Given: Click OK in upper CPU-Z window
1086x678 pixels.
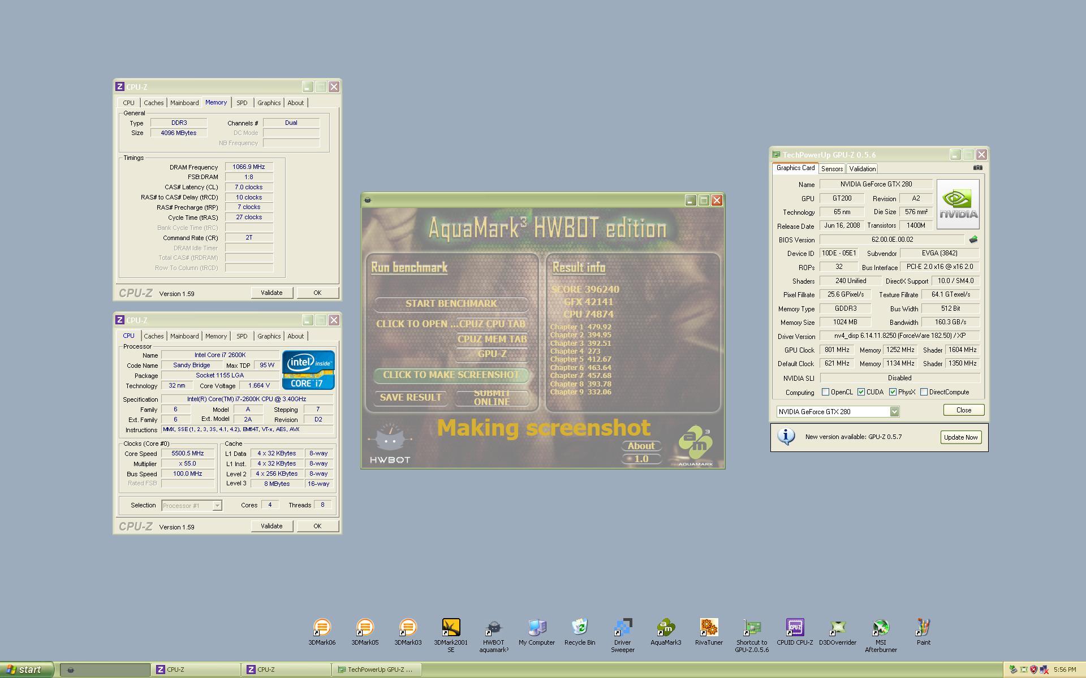Looking at the screenshot, I should tap(317, 293).
